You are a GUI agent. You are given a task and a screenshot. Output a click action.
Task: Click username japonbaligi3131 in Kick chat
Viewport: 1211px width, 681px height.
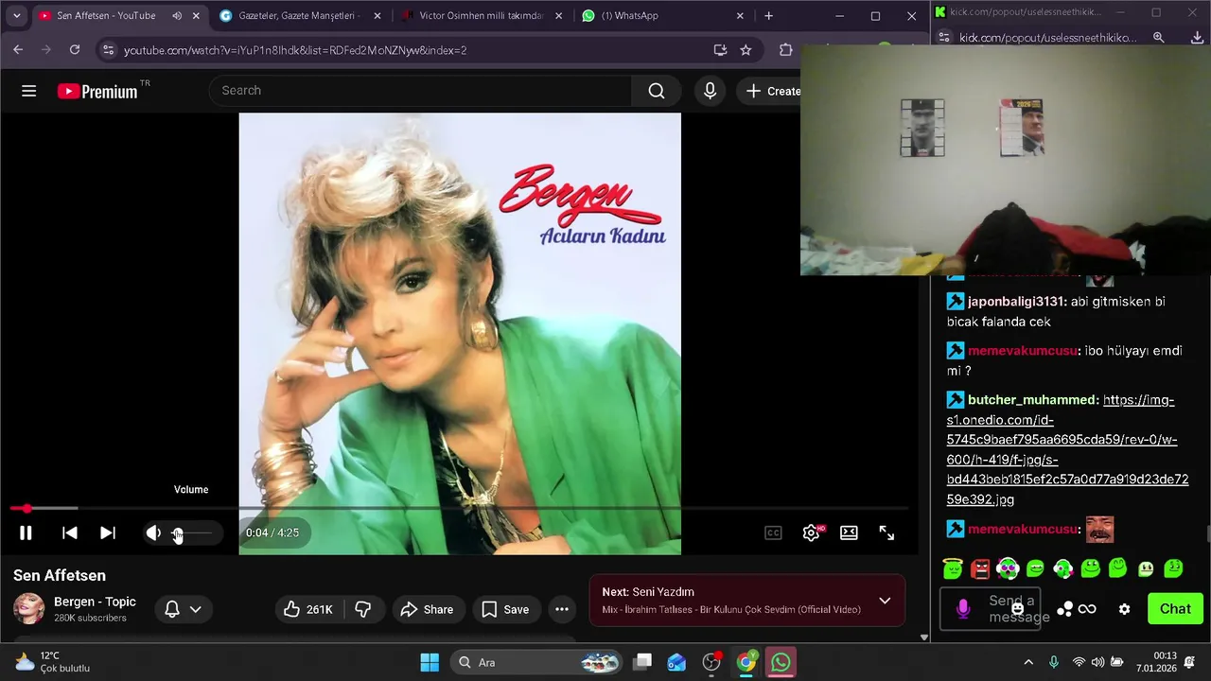tap(1016, 302)
